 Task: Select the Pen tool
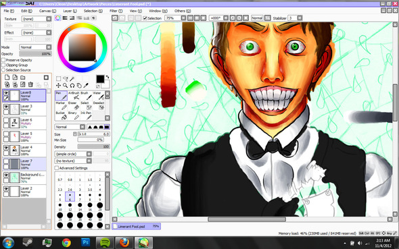61,96
